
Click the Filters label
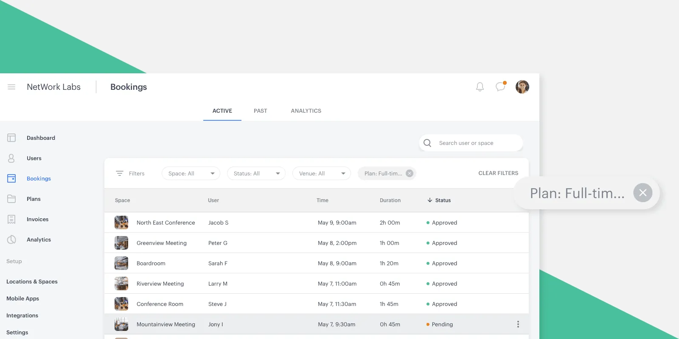137,173
